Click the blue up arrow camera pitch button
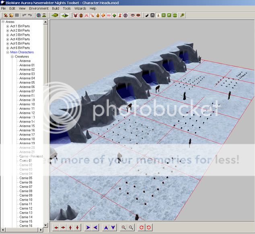This screenshot has width=255, height=234. coord(106,228)
